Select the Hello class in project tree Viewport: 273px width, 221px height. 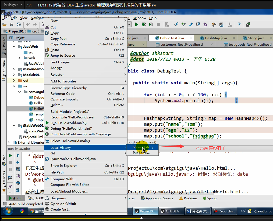pyautogui.click(x=36, y=103)
